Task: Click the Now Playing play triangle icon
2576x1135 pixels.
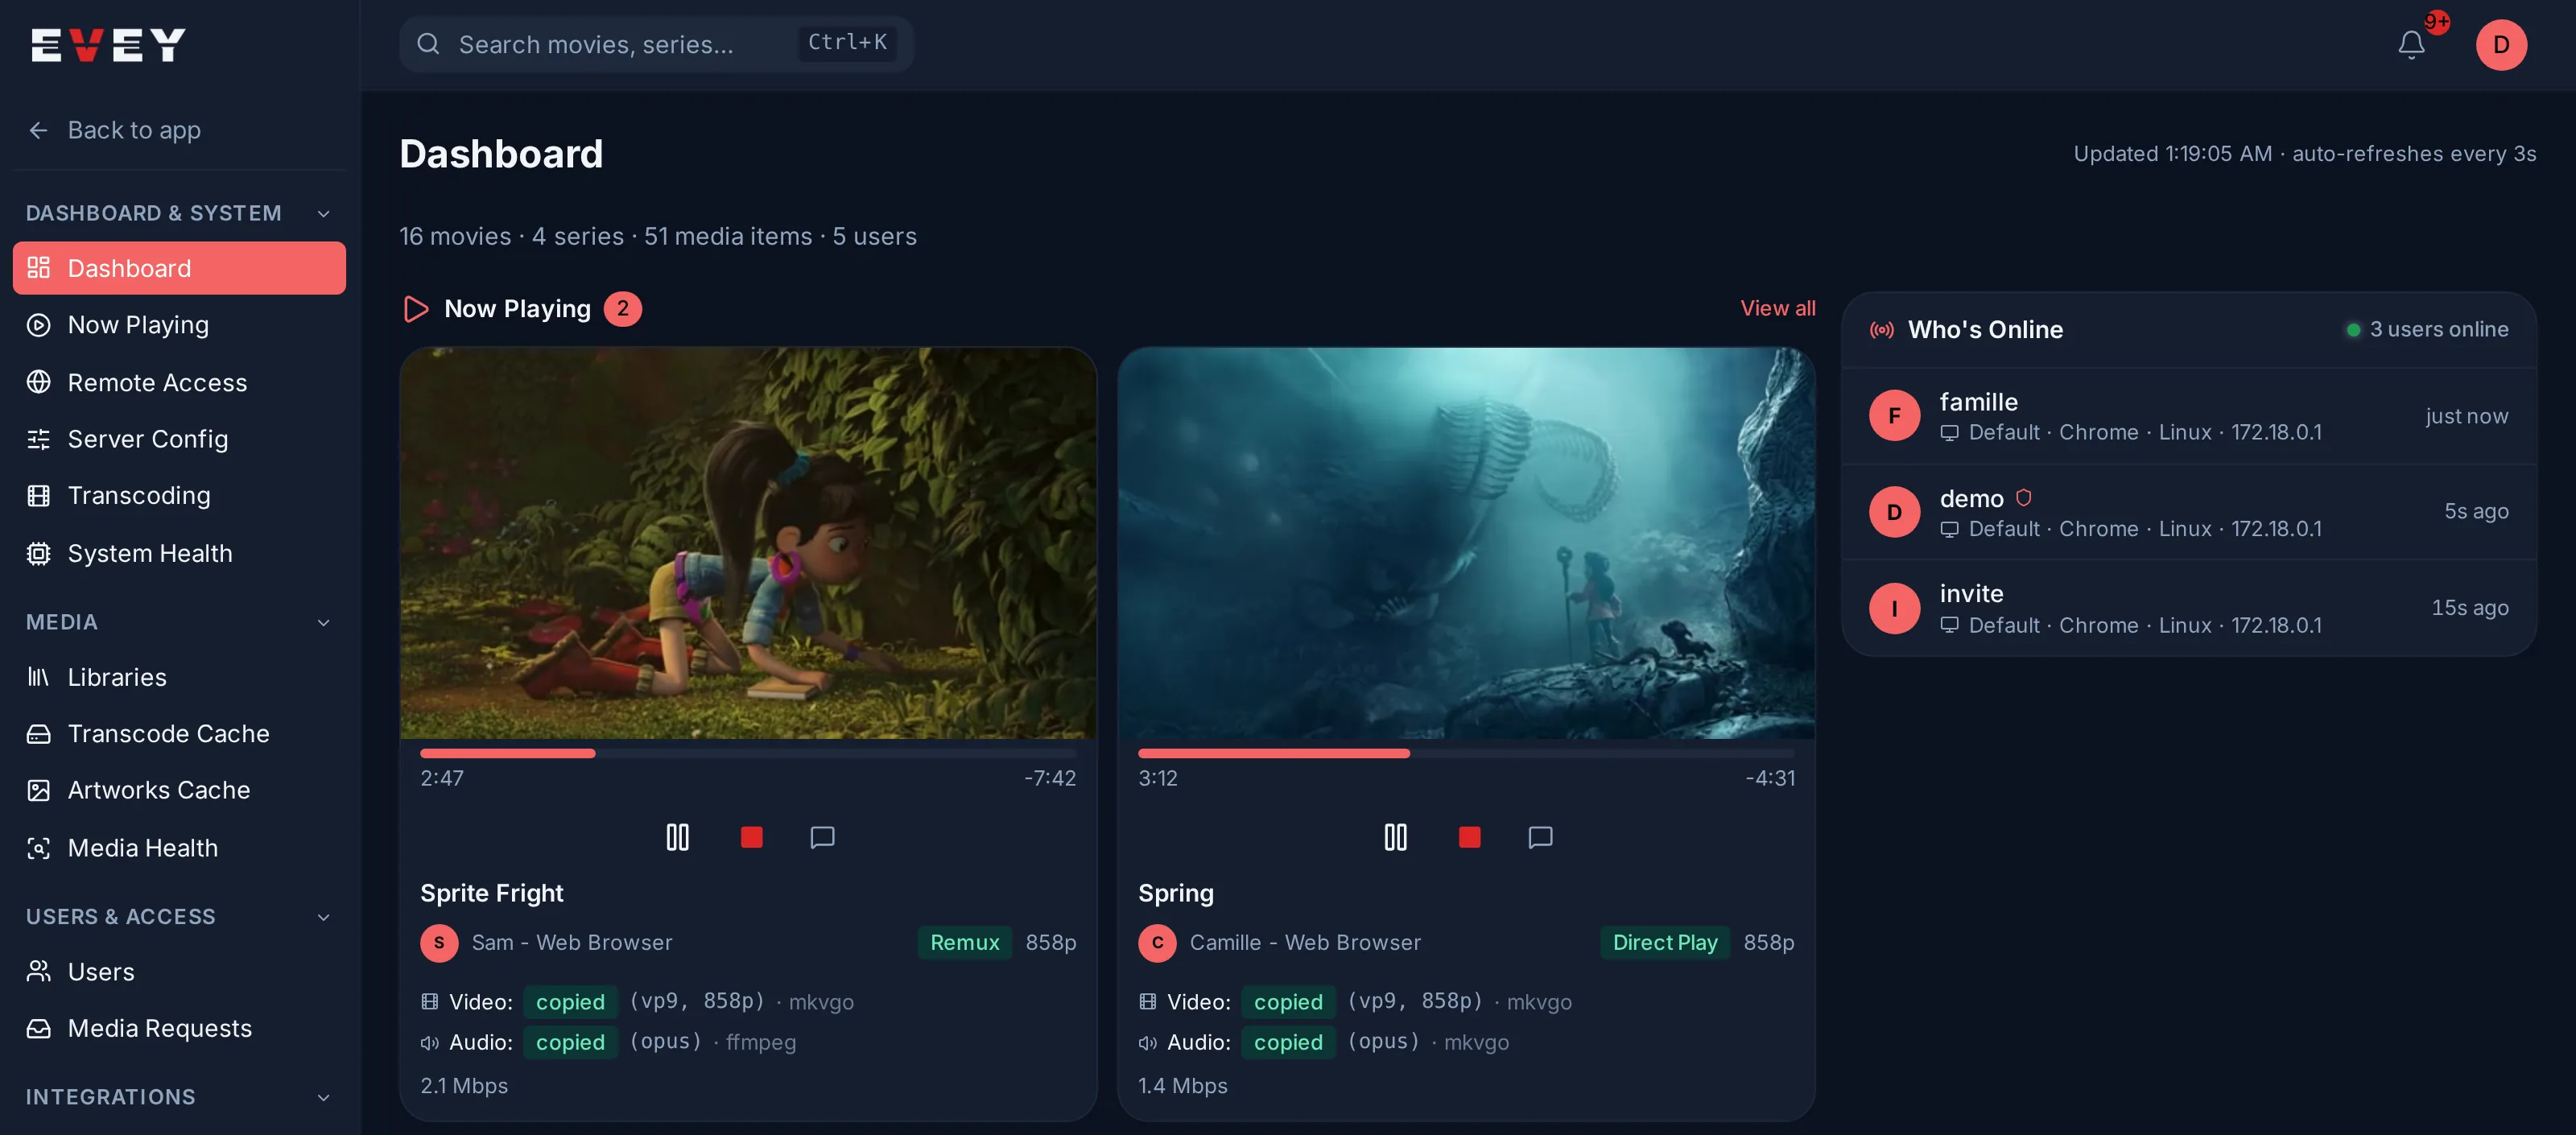Action: tap(415, 309)
